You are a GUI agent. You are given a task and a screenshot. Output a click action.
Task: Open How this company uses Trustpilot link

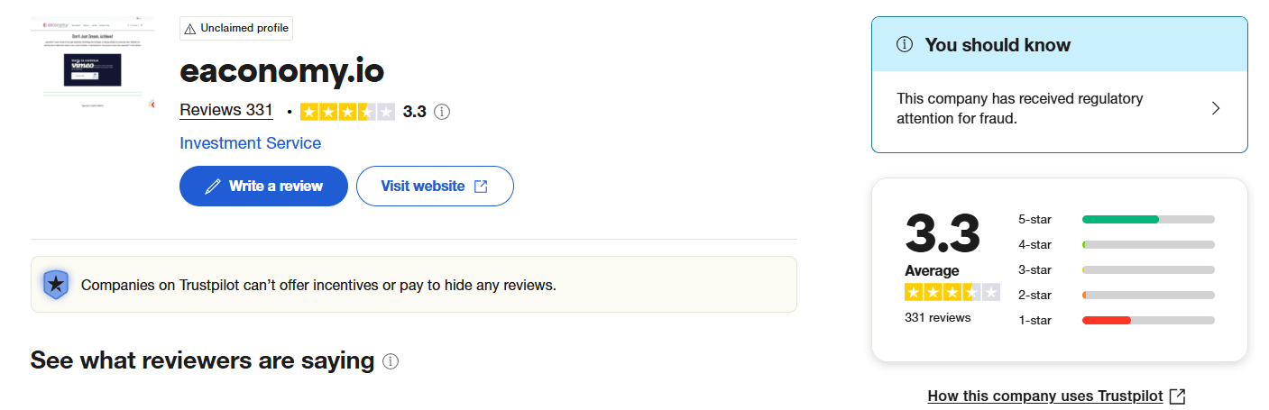coord(1045,396)
